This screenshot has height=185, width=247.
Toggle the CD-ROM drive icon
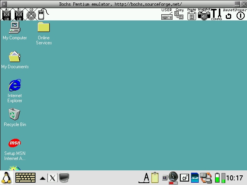[31, 14]
